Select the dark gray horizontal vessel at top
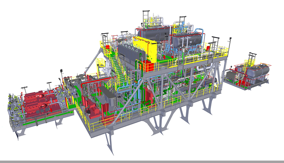 tap(154, 34)
